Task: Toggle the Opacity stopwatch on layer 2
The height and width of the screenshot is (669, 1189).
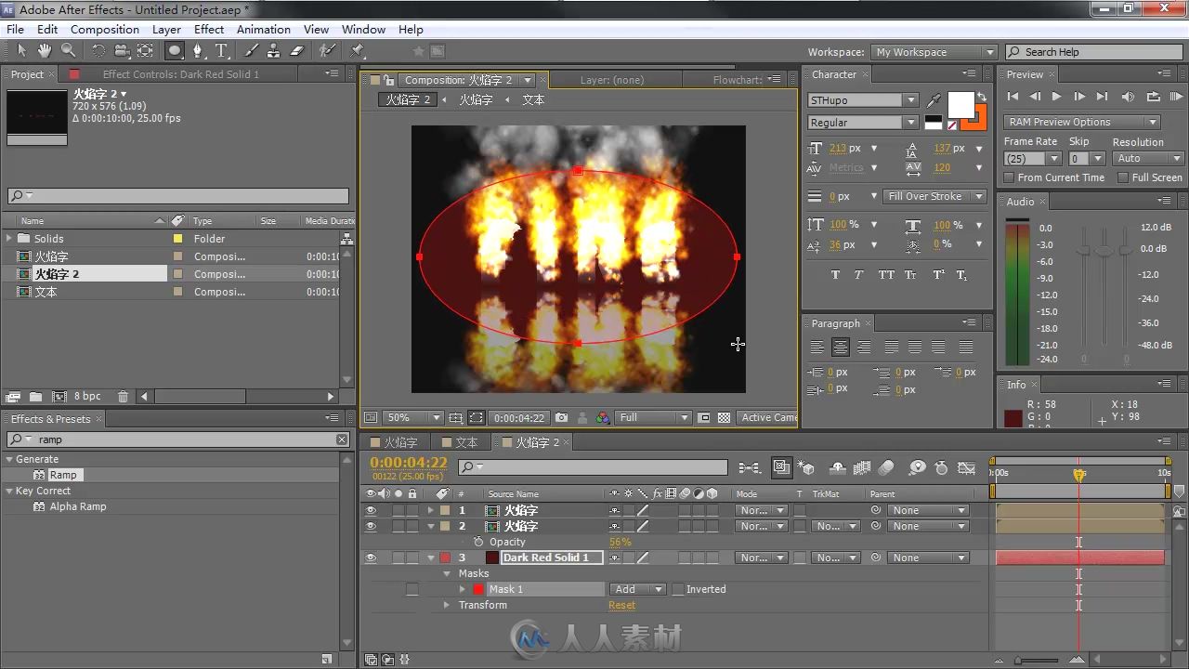Action: click(478, 542)
